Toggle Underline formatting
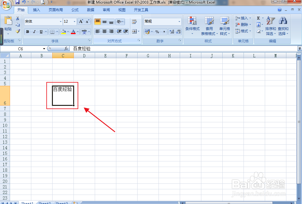Image resolution: width=302 pixels, height=204 pixels. click(41, 32)
